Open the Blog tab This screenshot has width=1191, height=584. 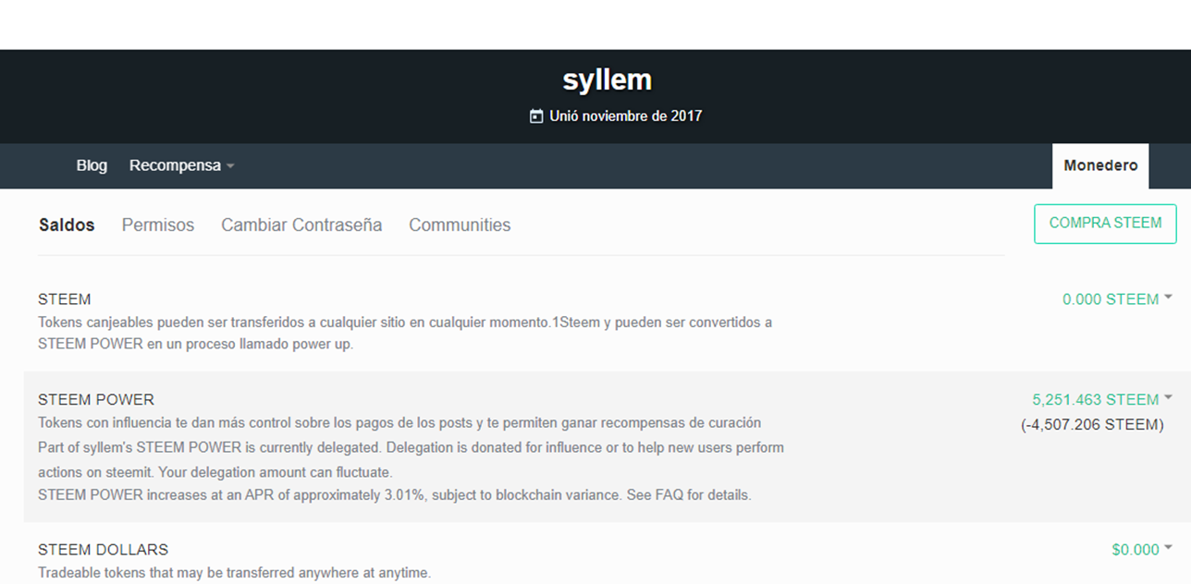[92, 165]
